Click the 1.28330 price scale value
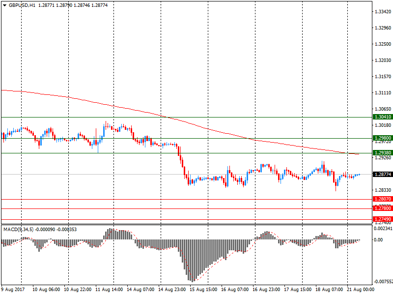Viewport: 393px width, 295px height. (383, 190)
